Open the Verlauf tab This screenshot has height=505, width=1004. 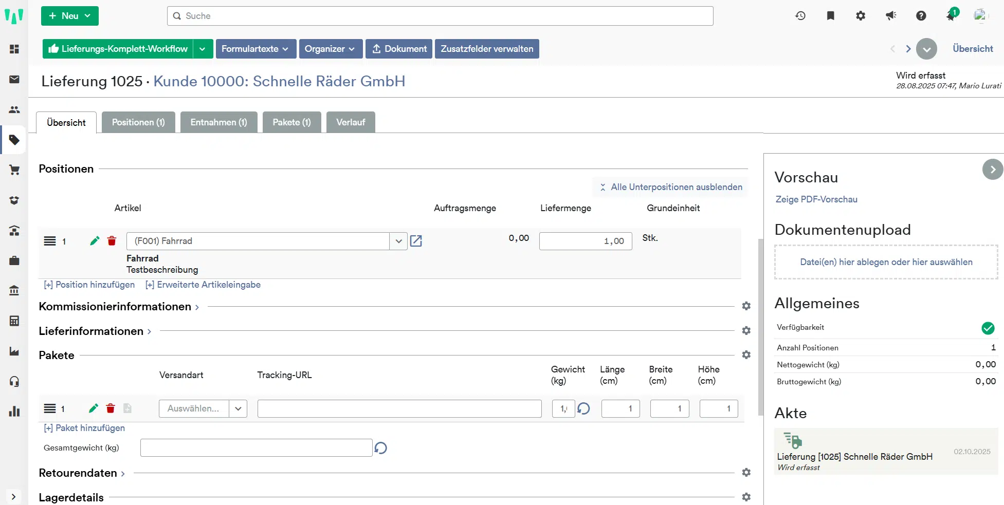350,122
